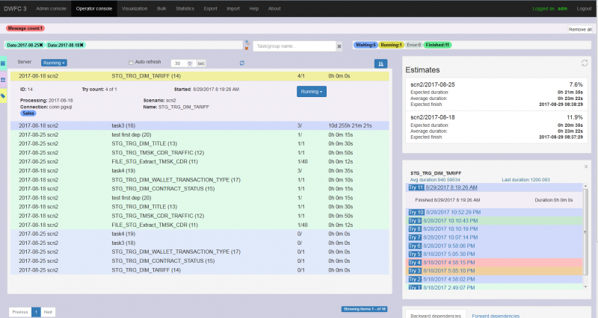
Task: Select STG_TRG_DIM_WALLET_TRANSACTION_TYPE (17) 2017-08-18 row
Action: [200, 180]
